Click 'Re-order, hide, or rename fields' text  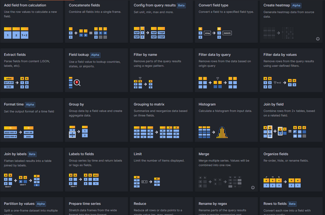point(286,161)
